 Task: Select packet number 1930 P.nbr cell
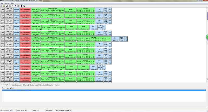point(2,28)
